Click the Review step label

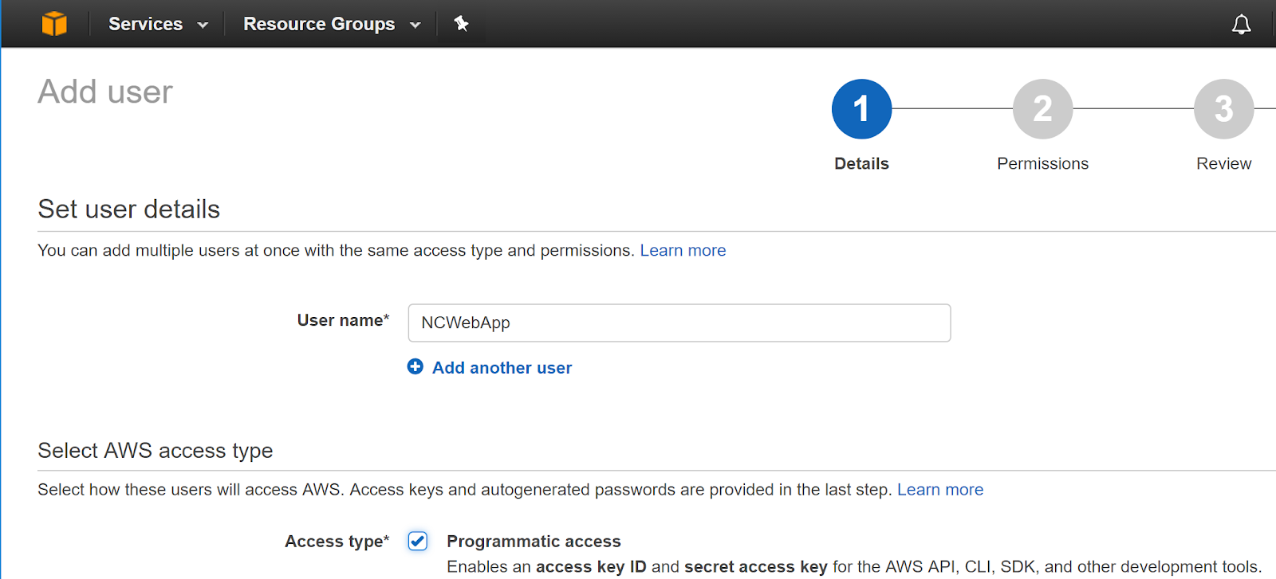pos(1223,163)
